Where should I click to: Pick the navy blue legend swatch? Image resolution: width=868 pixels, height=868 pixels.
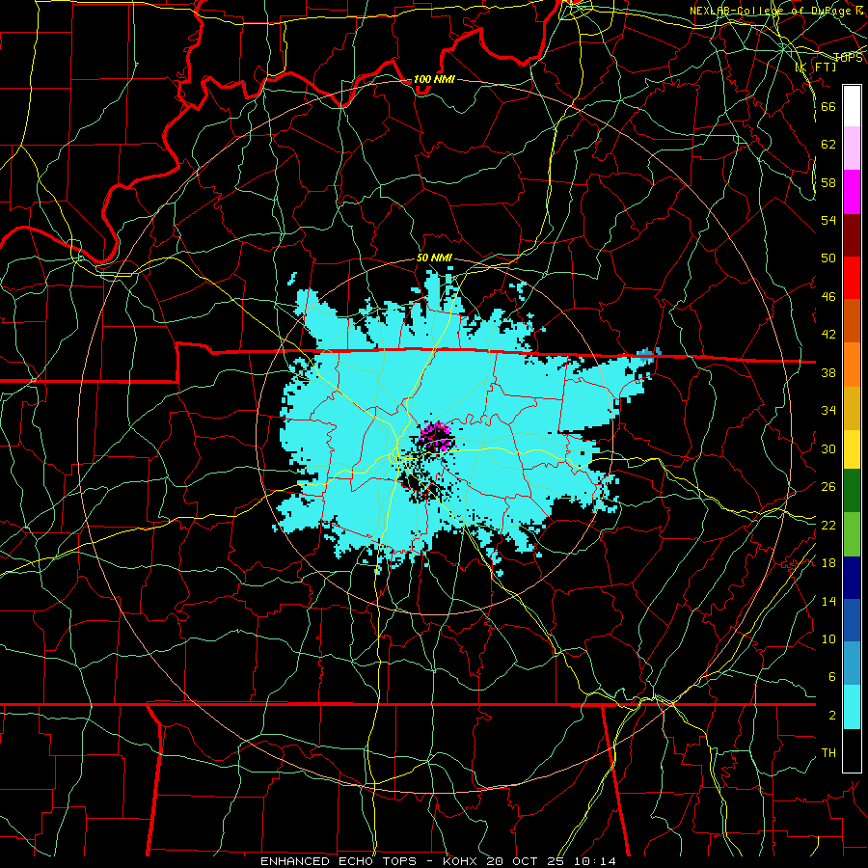tap(852, 578)
